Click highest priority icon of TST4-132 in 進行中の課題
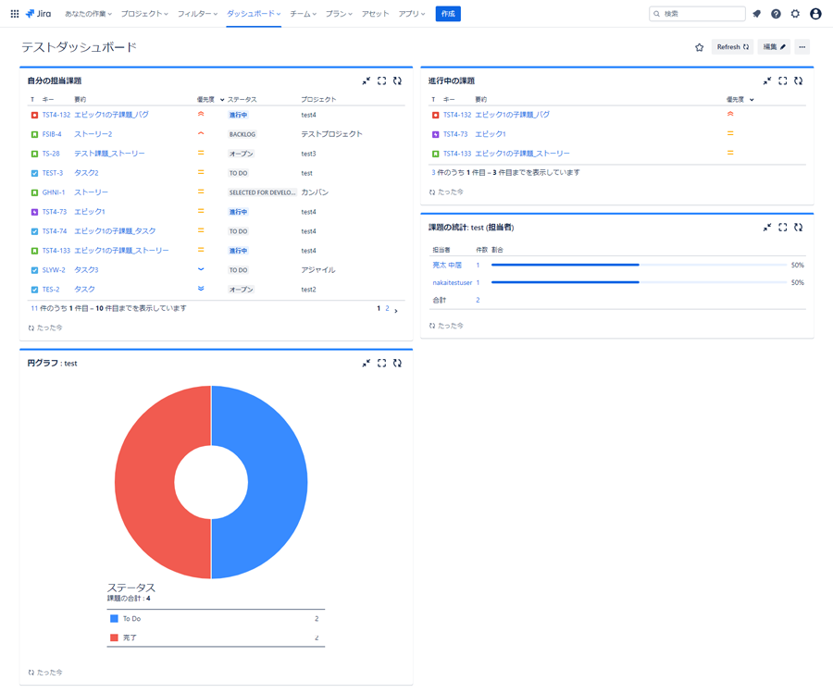Viewport: 833px width, 693px height. coord(730,114)
